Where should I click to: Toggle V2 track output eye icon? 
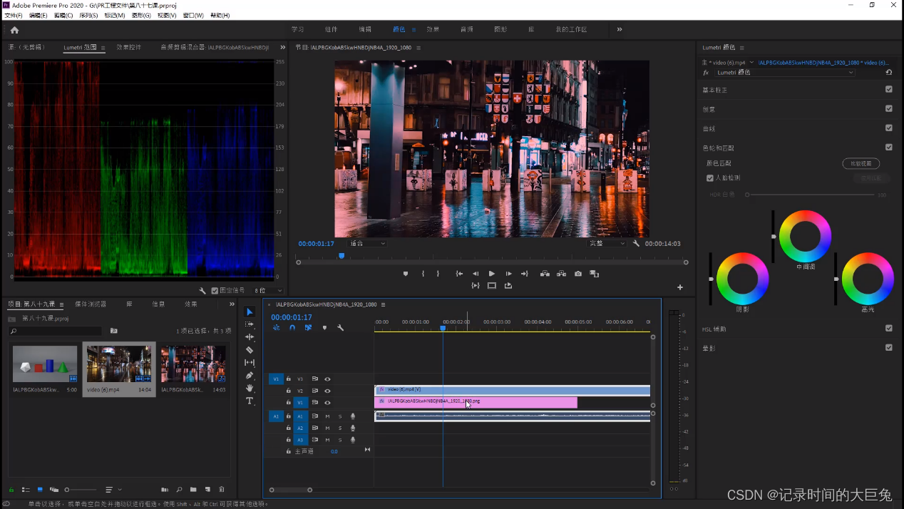pyautogui.click(x=327, y=391)
